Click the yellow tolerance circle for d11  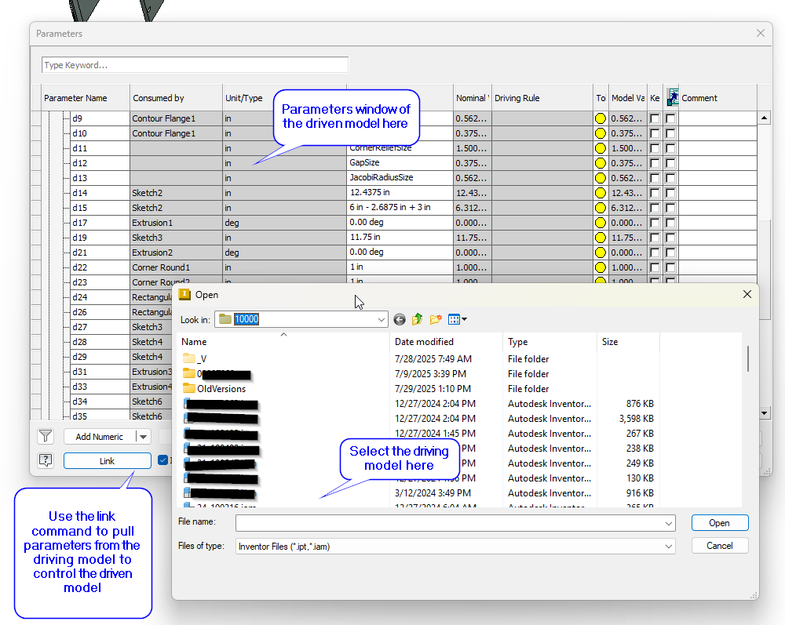(x=601, y=148)
